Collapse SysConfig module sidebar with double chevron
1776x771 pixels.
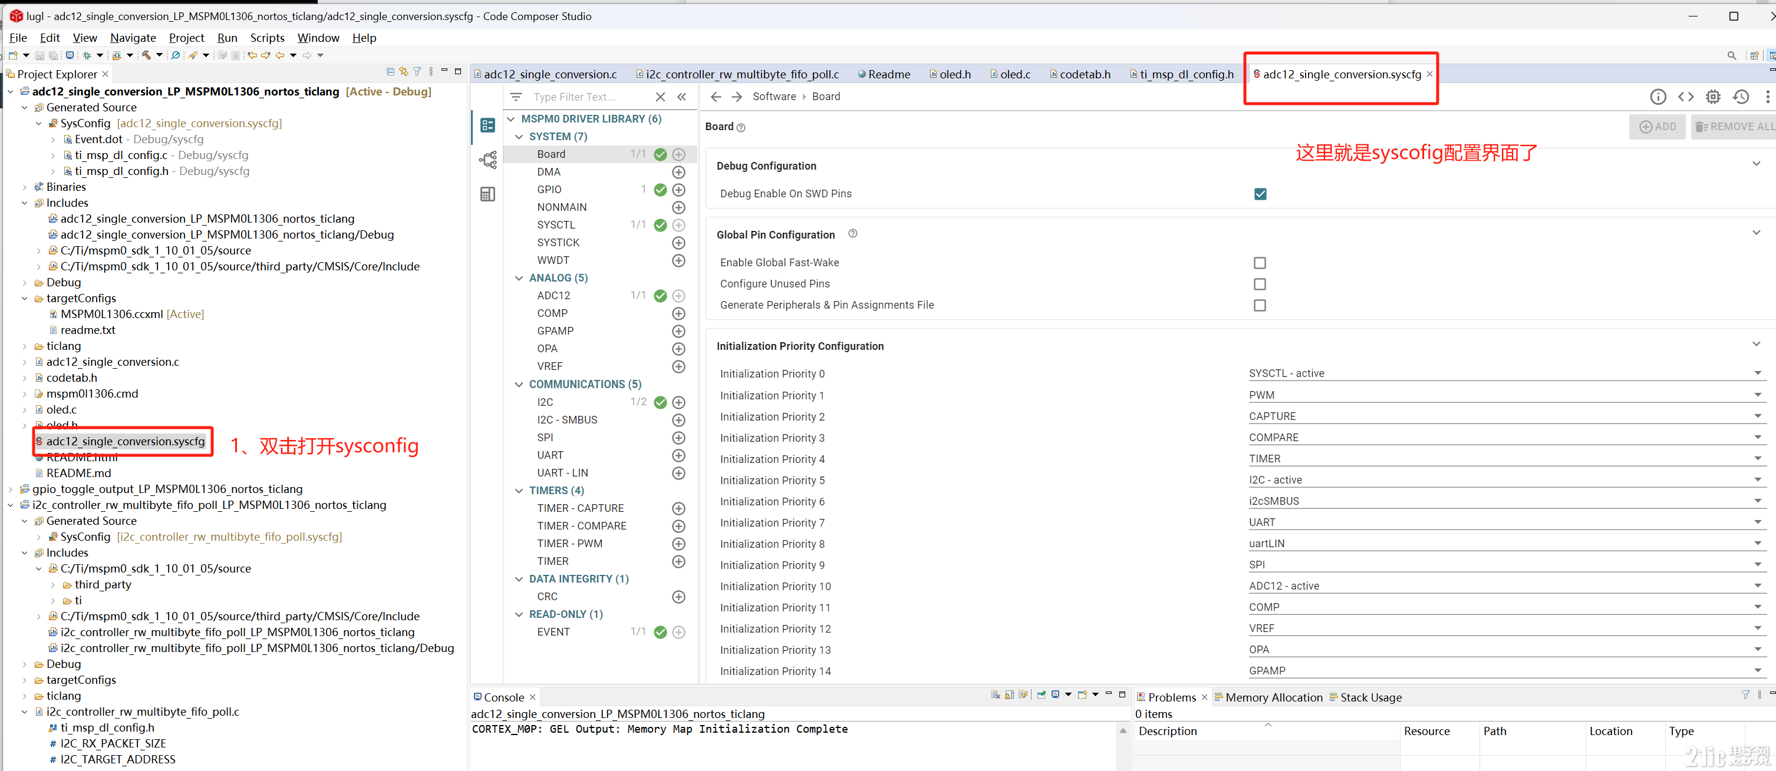pyautogui.click(x=681, y=97)
